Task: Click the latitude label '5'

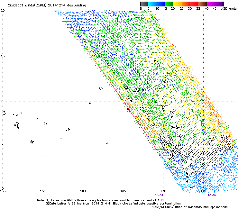Action: (x=3, y=145)
